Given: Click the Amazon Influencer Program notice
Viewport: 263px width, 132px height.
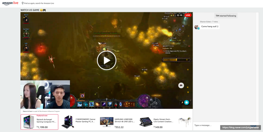Looking at the screenshot, I should coord(41,111).
